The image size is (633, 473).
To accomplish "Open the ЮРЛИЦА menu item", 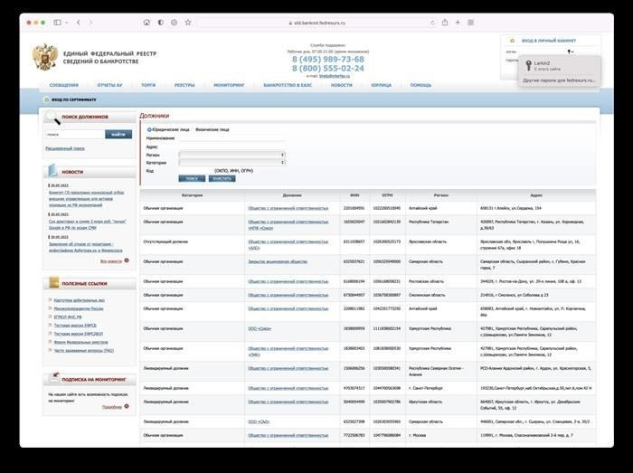I will coord(381,85).
